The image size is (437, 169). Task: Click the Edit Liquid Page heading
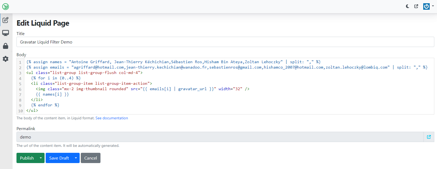(x=43, y=23)
